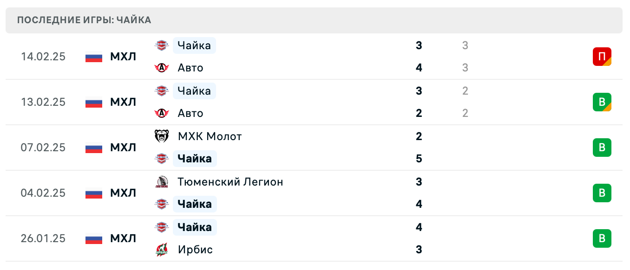Open the highlighted Чайка team link
Screen dimensions: 630x270
click(x=194, y=45)
